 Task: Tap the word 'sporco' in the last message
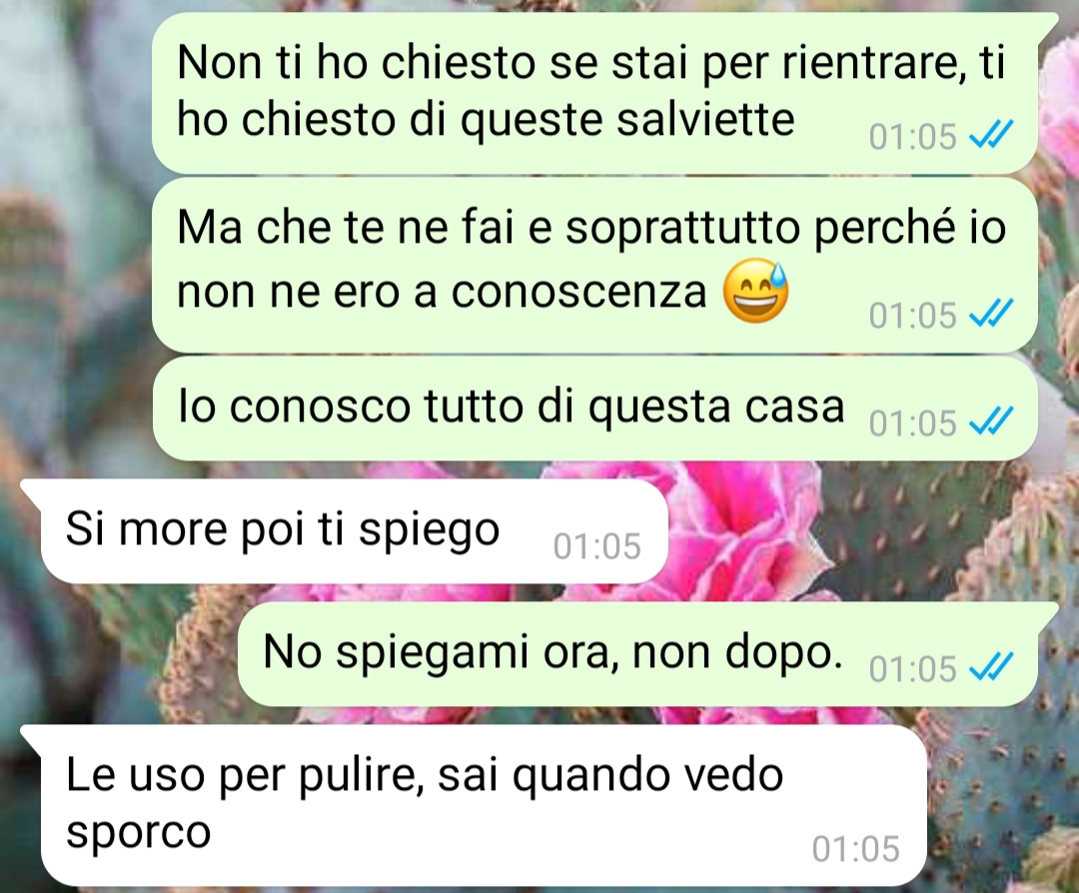138,834
